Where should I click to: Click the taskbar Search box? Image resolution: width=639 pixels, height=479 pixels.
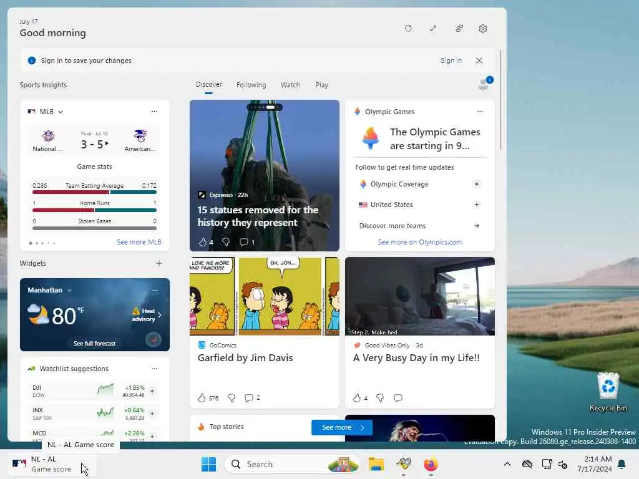pyautogui.click(x=293, y=464)
